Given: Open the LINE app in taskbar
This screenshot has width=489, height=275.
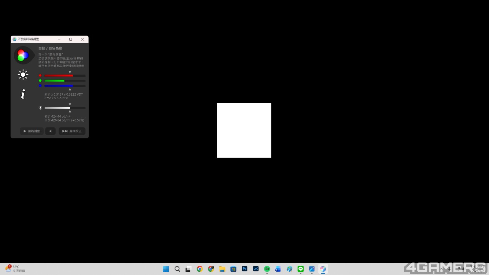Looking at the screenshot, I should 301,269.
